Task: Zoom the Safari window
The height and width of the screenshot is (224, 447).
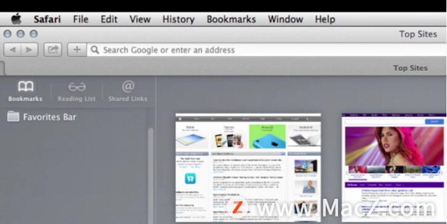Action: (x=34, y=34)
